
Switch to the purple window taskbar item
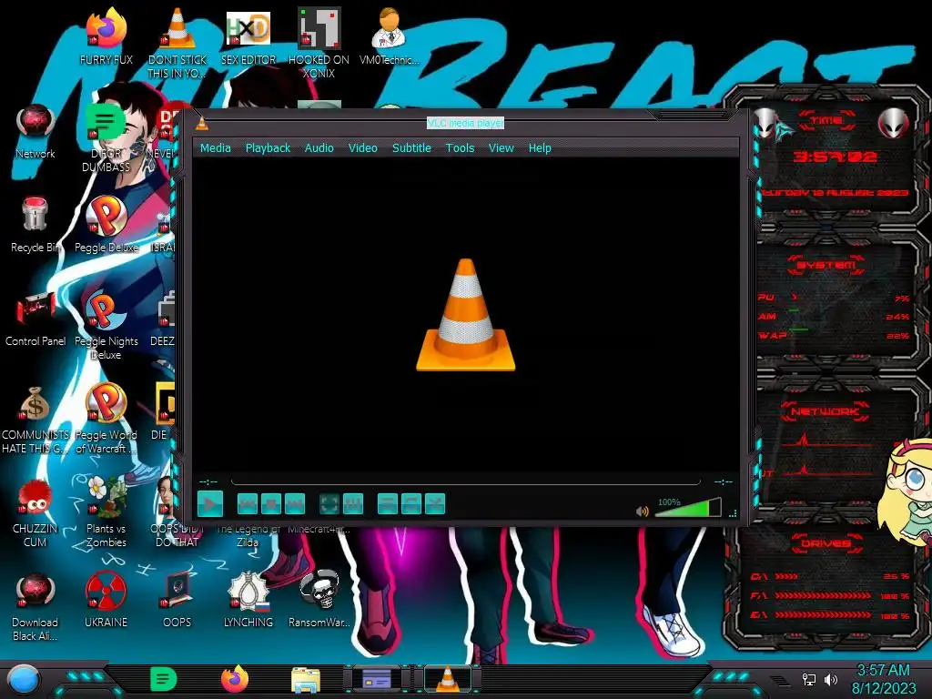click(377, 678)
